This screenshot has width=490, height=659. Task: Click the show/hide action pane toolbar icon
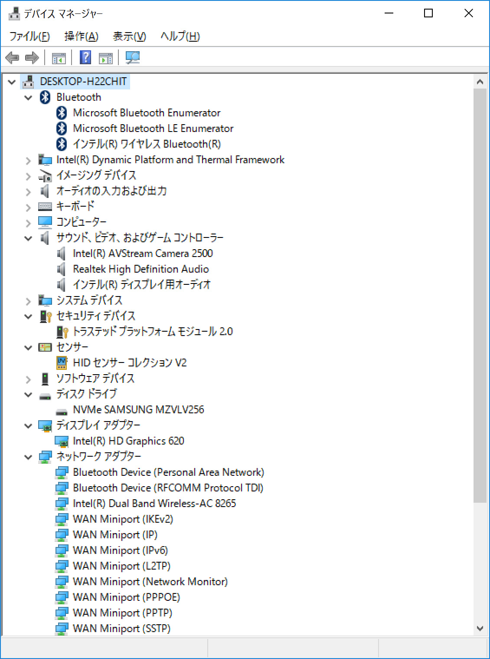pyautogui.click(x=105, y=58)
